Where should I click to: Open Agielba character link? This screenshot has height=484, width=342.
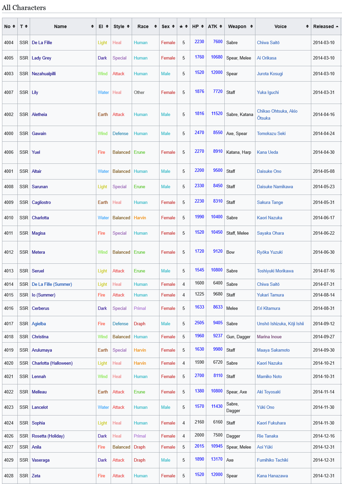click(39, 324)
